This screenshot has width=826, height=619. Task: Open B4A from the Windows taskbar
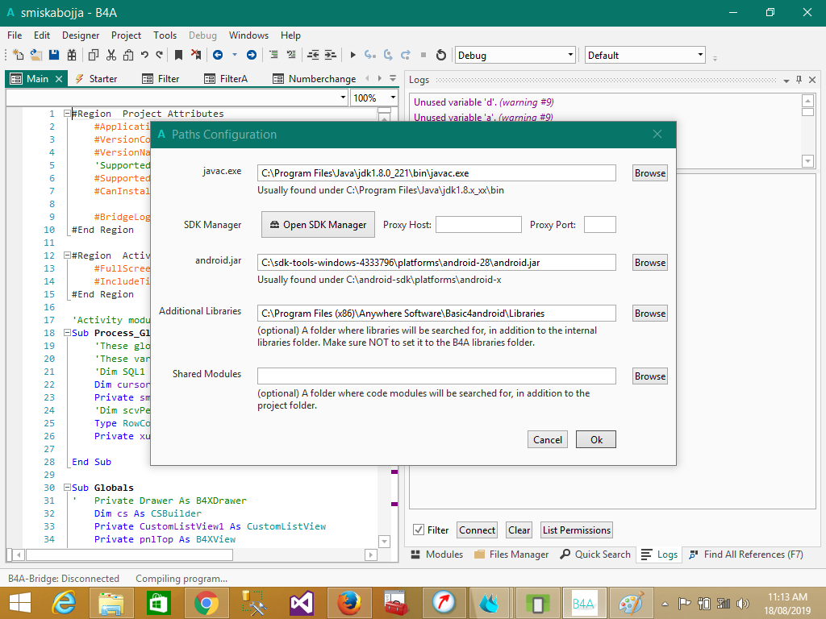pos(584,603)
